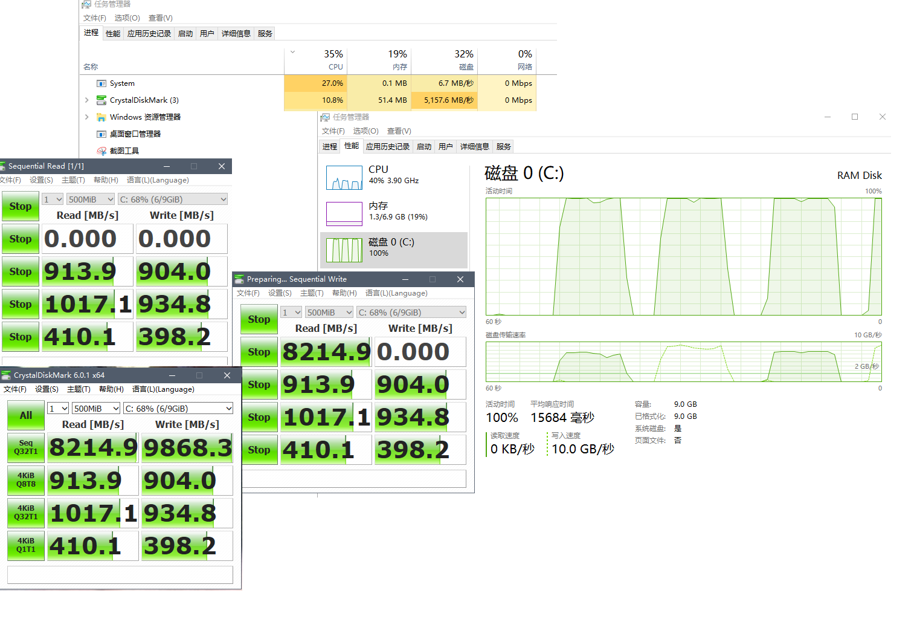The image size is (914, 619).
Task: Switch to 服务 tab in 性能 Task Manager window
Action: click(x=504, y=147)
